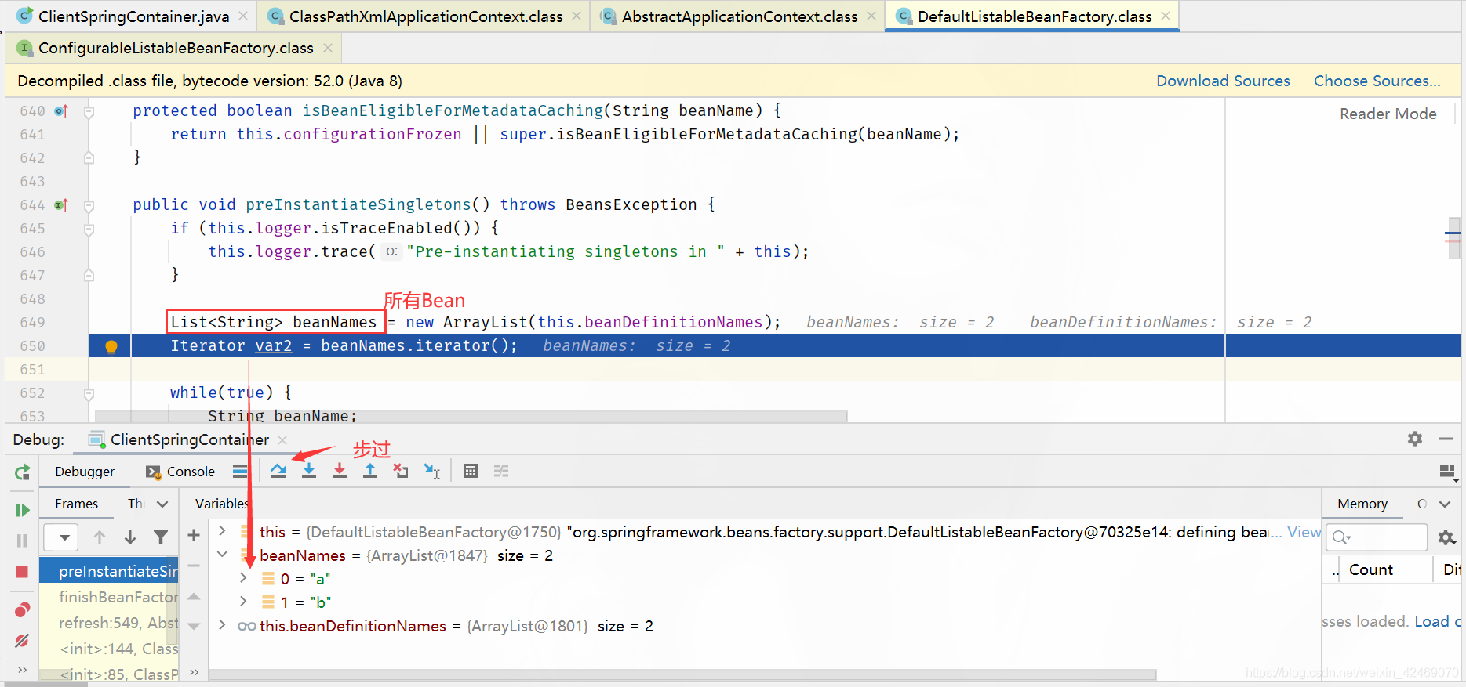Select the Frames tab

click(x=76, y=504)
